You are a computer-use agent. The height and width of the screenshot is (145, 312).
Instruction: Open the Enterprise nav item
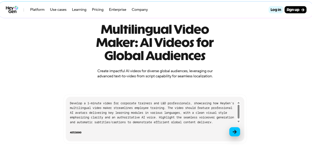(118, 10)
